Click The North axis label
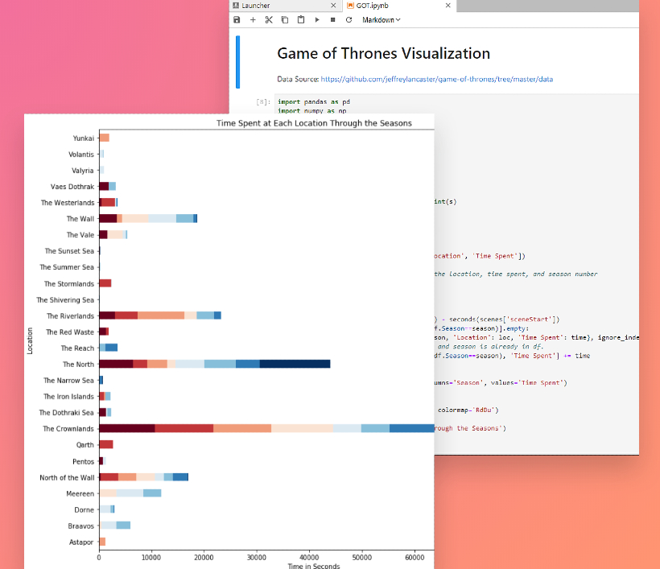 78,365
